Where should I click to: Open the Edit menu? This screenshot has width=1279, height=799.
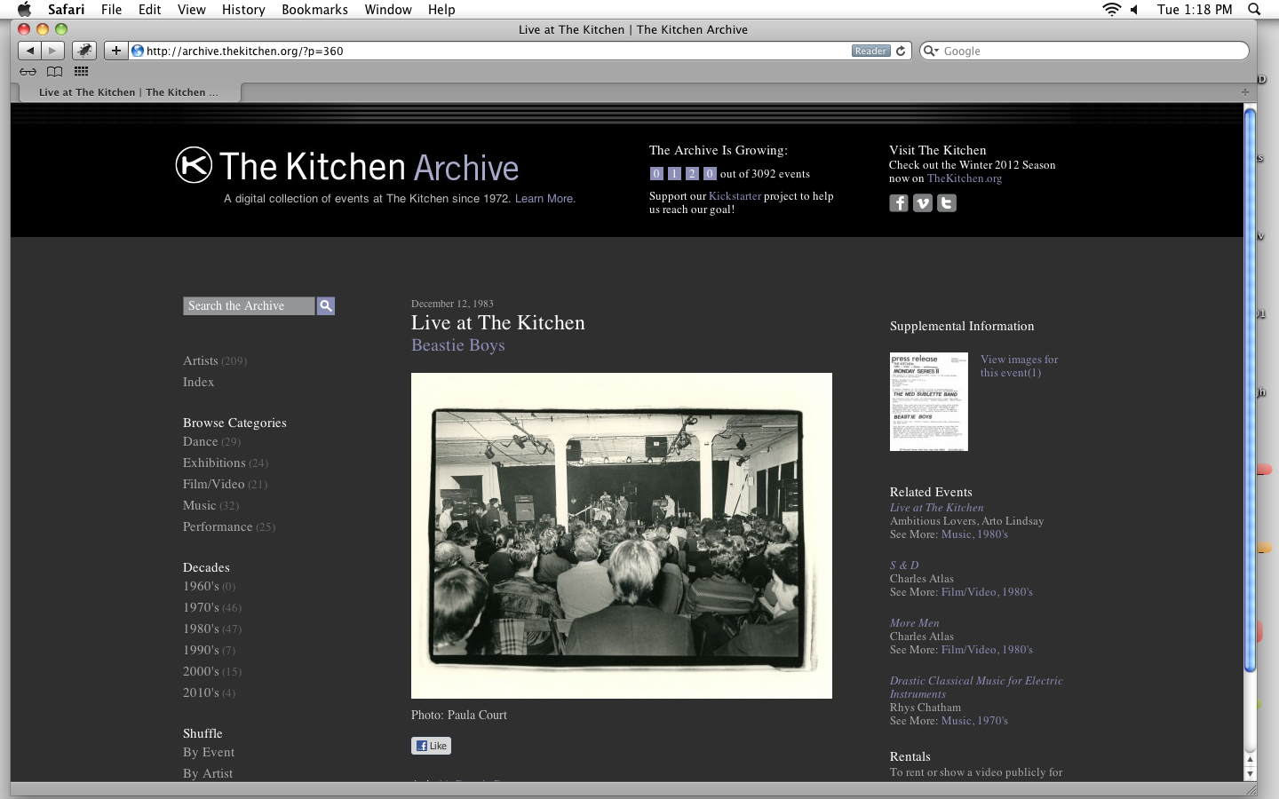coord(150,9)
